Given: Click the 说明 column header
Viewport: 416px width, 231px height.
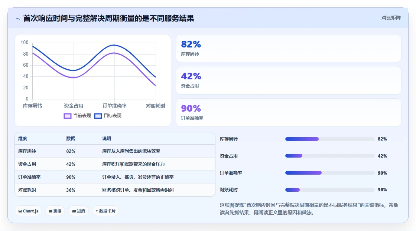Looking at the screenshot, I should tap(107, 139).
